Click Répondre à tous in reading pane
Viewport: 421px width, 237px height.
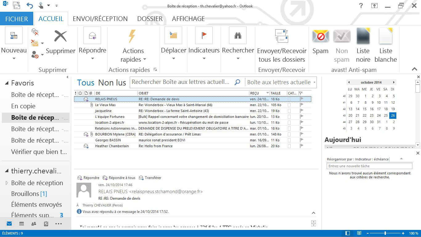119,178
